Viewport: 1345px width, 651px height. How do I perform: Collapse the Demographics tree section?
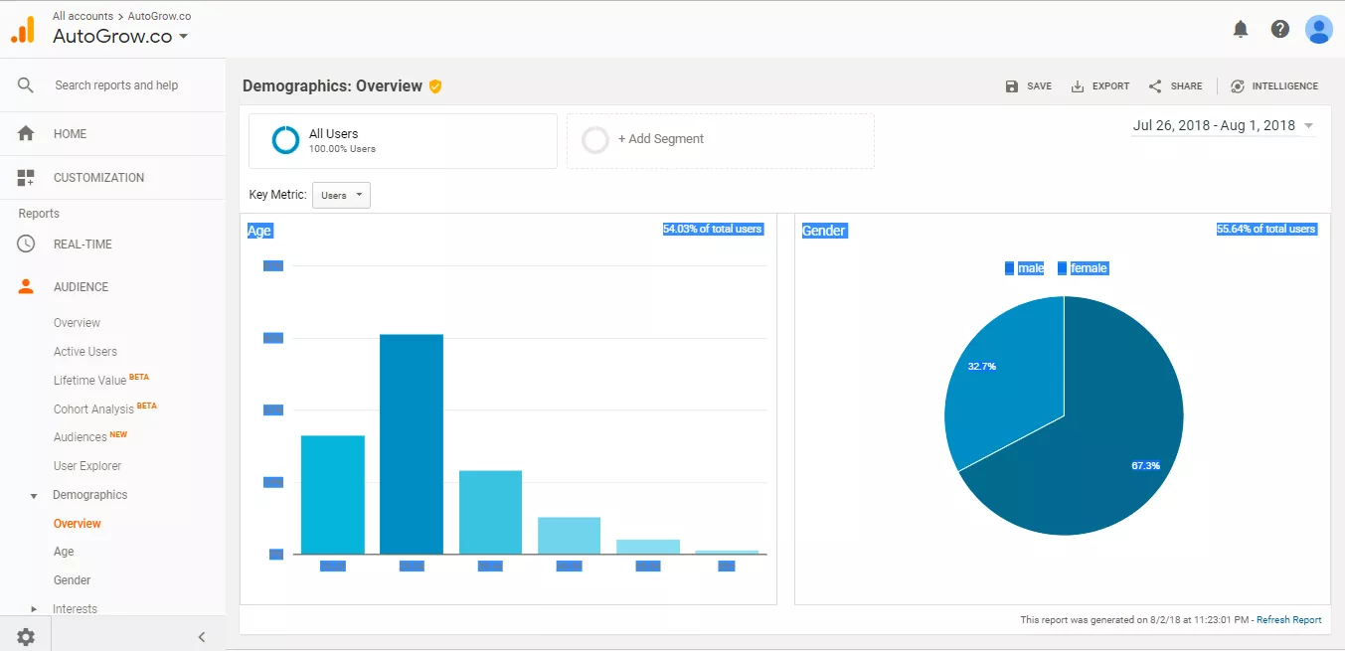34,495
